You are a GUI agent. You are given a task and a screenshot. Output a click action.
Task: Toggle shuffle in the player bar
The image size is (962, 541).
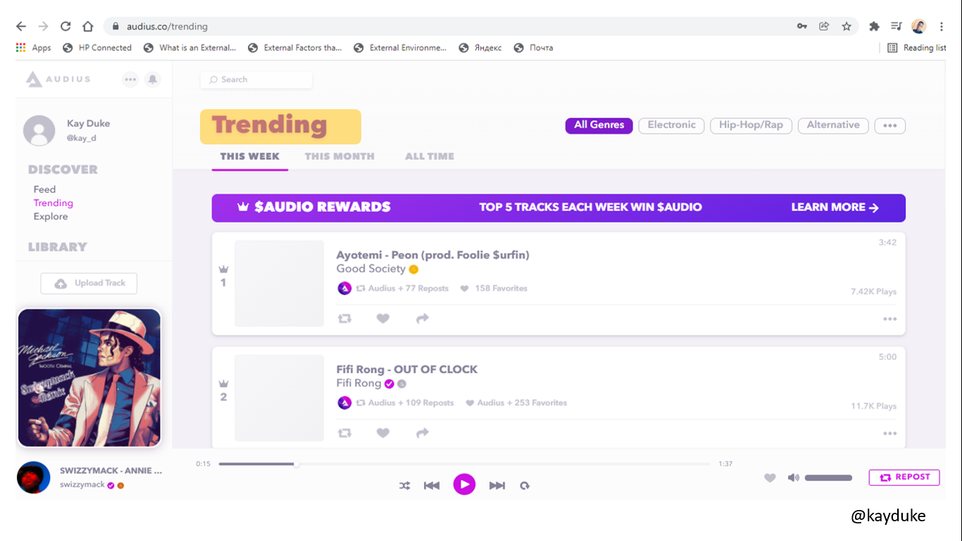(x=404, y=485)
